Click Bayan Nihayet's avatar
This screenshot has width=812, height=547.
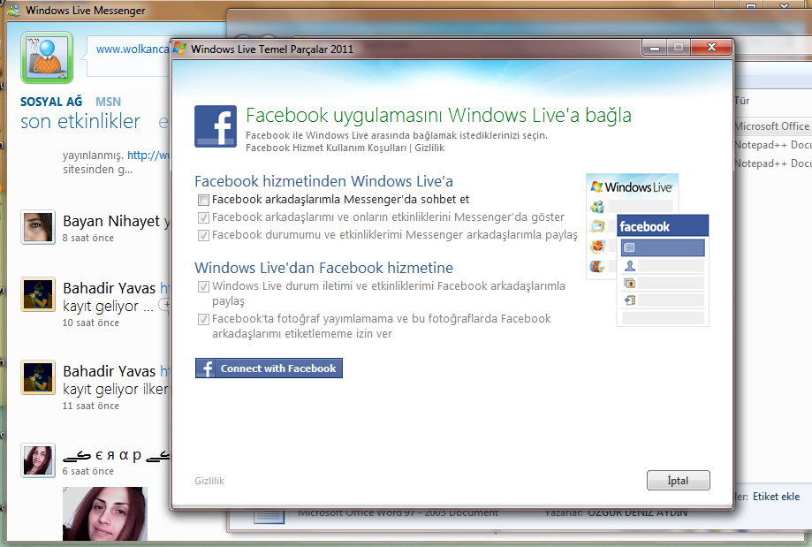[x=38, y=227]
